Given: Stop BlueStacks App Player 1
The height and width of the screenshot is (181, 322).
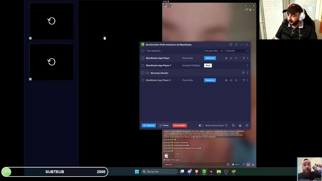Looking at the screenshot, I should click(x=208, y=65).
